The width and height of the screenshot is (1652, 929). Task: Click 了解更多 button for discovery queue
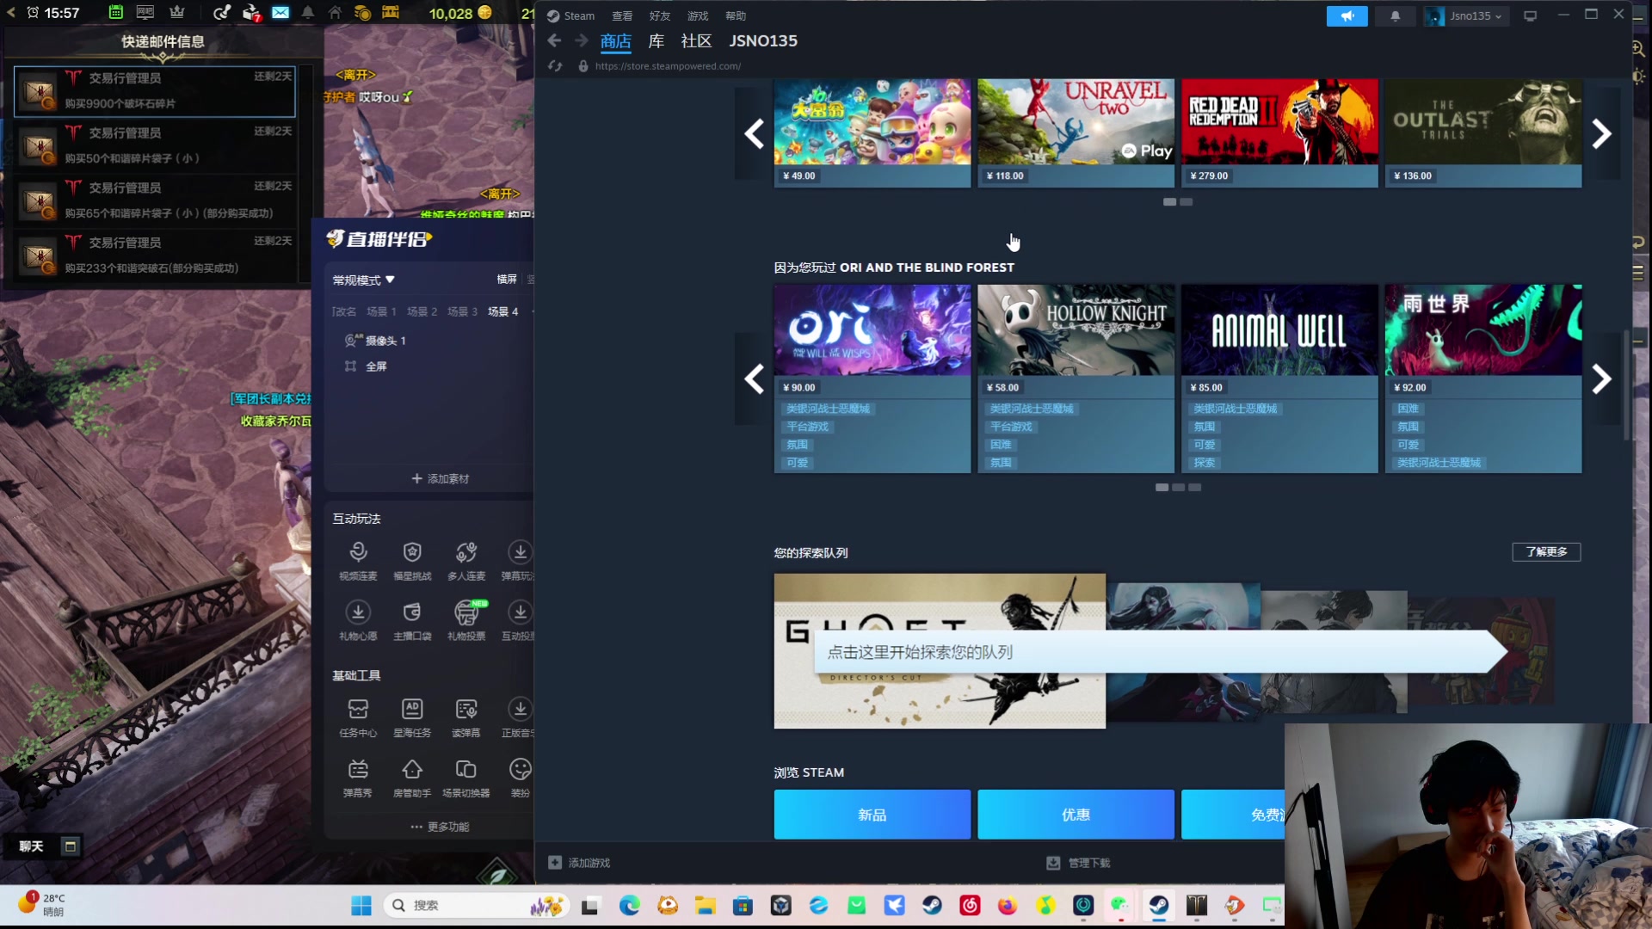click(1546, 551)
